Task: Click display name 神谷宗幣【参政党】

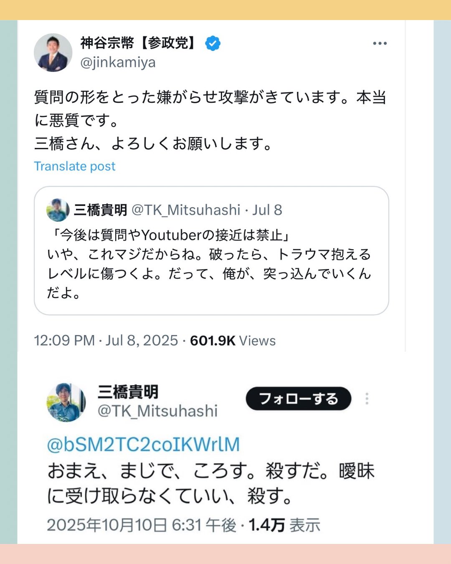Action: (138, 43)
